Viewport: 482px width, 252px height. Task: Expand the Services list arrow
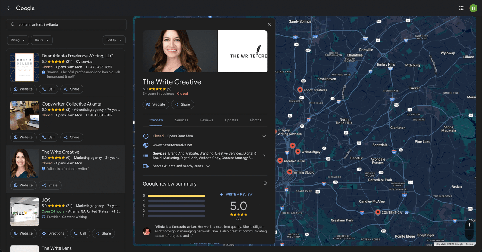coord(264,156)
